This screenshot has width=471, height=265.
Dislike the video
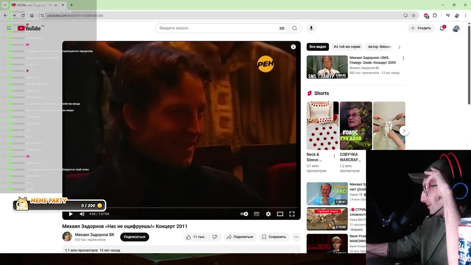215,237
